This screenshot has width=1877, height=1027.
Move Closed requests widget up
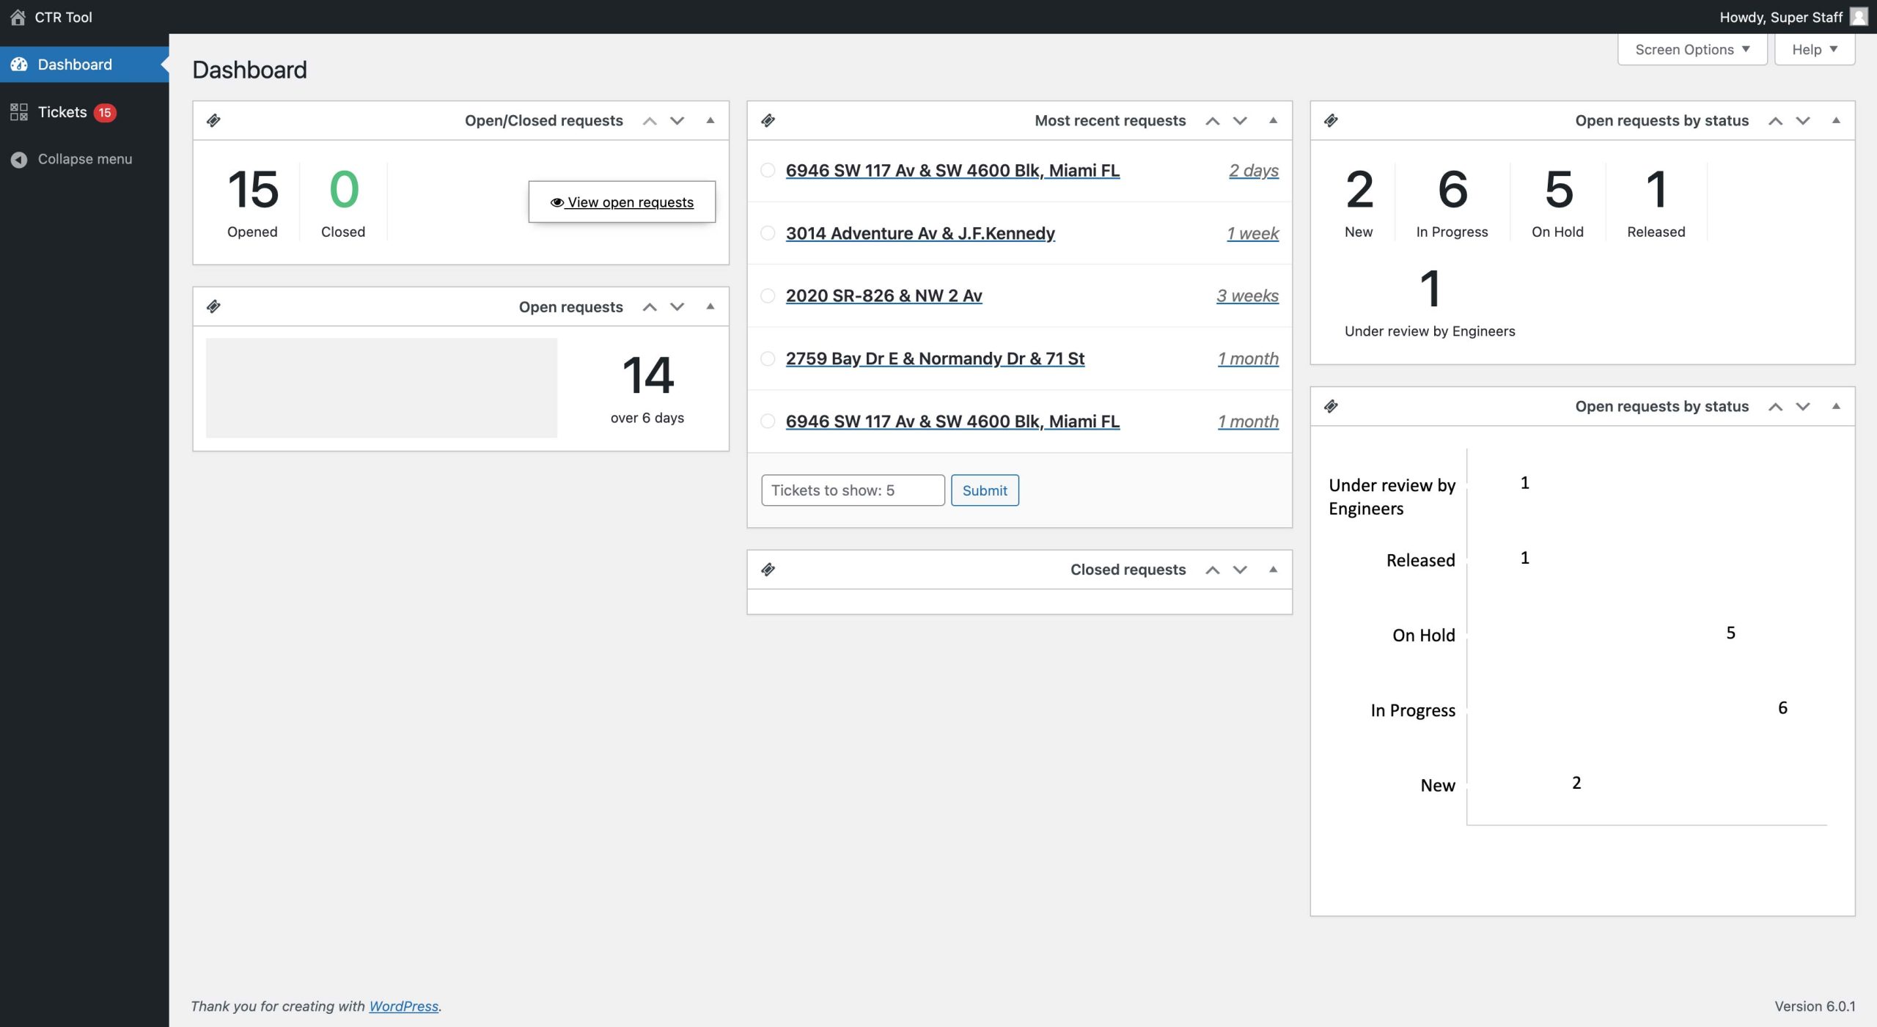point(1213,570)
